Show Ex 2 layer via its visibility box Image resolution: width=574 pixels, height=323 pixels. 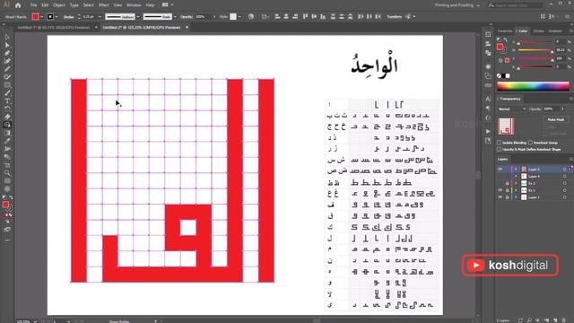click(x=500, y=183)
